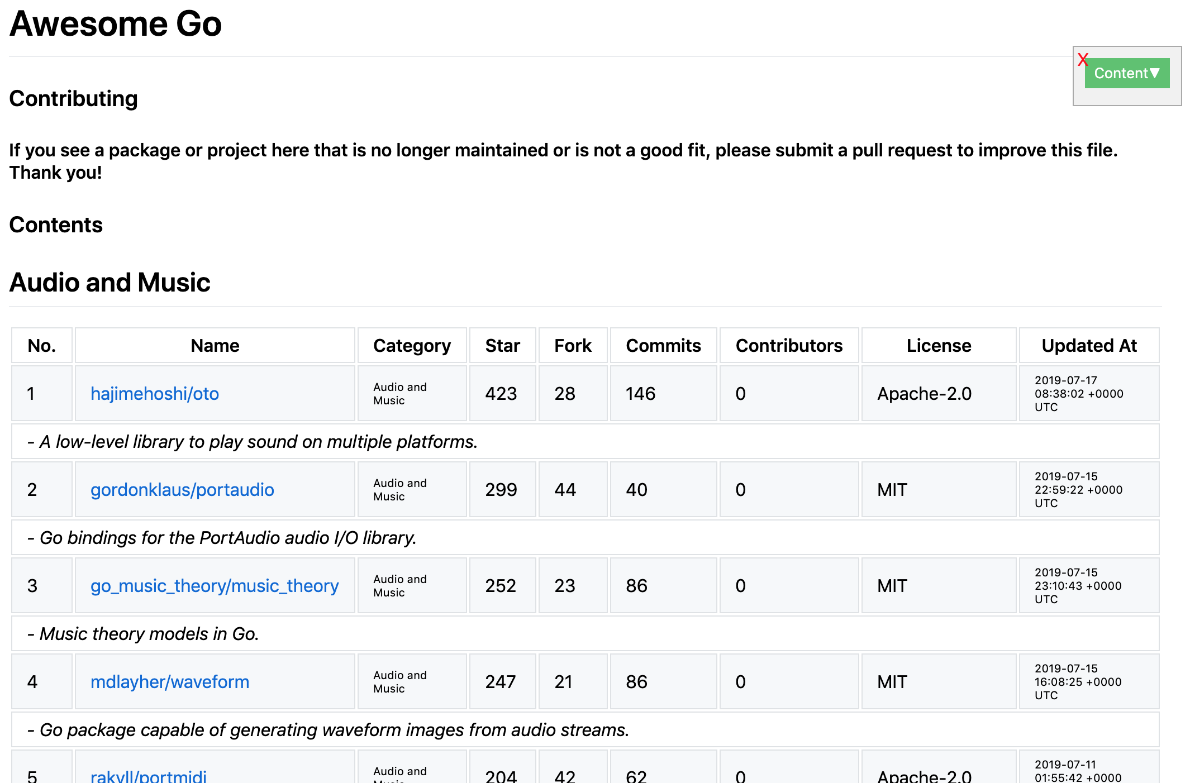The height and width of the screenshot is (783, 1190).
Task: Expand the green Content dropdown
Action: click(1126, 73)
